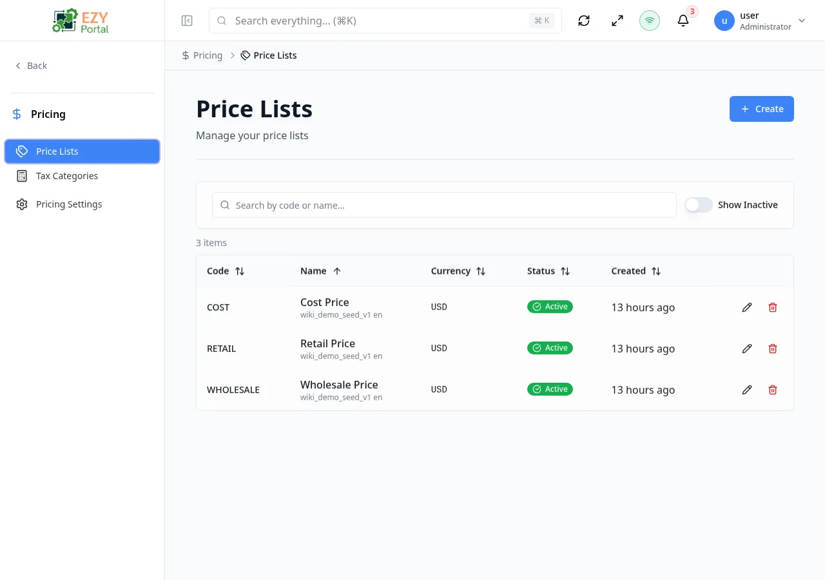Toggle fullscreen with the expand arrows icon
This screenshot has height=580, width=825.
pos(617,21)
